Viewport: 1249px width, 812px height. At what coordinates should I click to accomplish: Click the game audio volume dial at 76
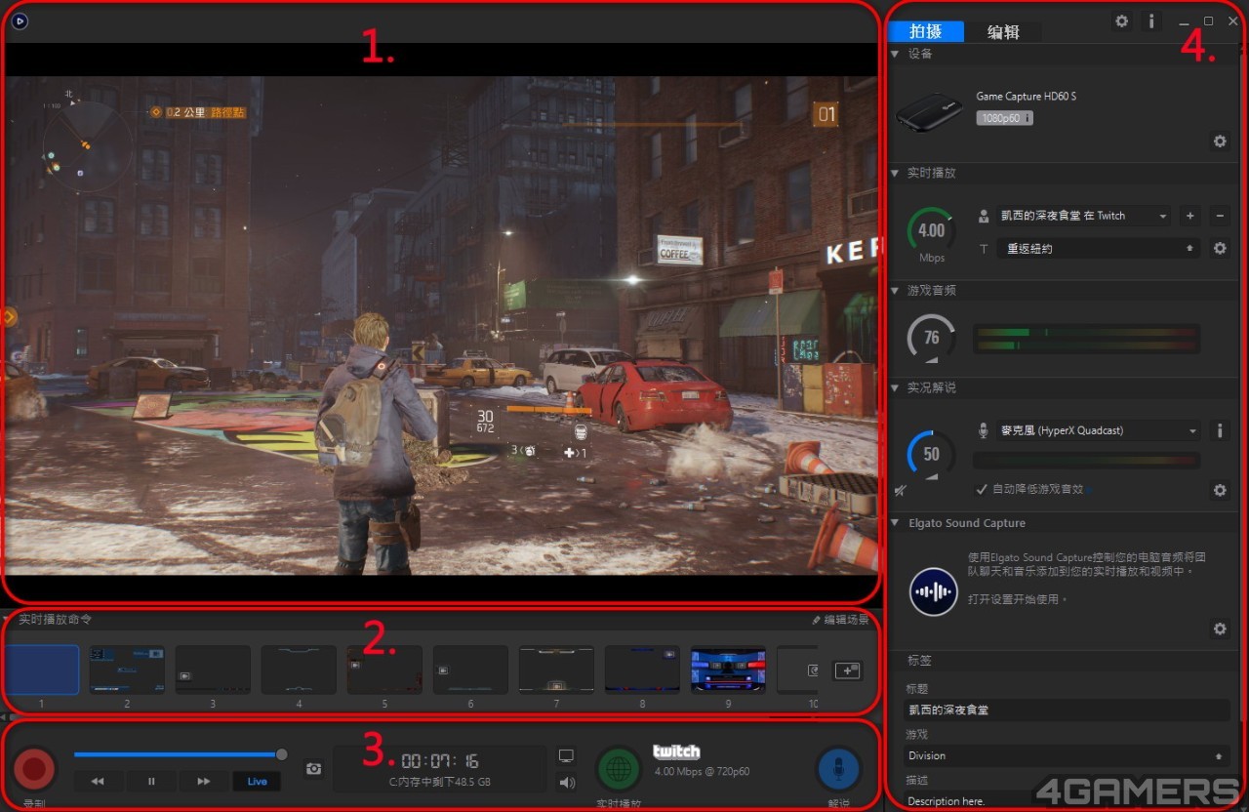(x=930, y=337)
